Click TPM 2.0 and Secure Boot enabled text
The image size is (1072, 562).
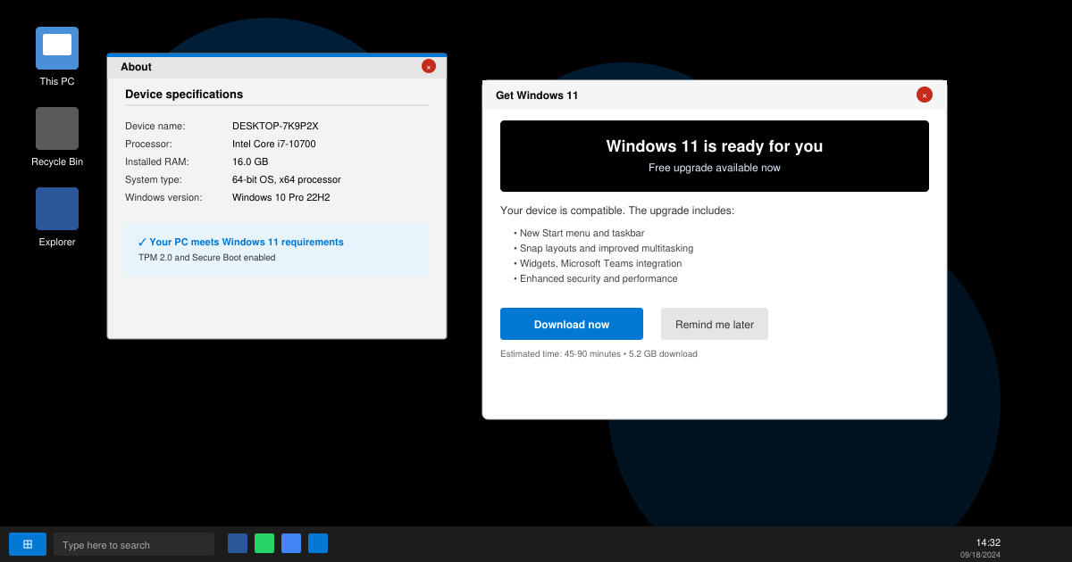(207, 258)
